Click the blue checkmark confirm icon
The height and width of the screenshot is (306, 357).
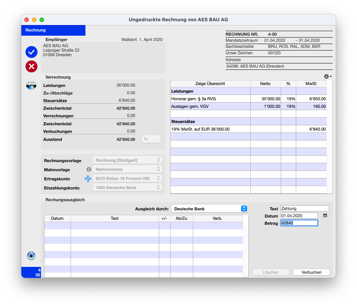click(x=32, y=52)
